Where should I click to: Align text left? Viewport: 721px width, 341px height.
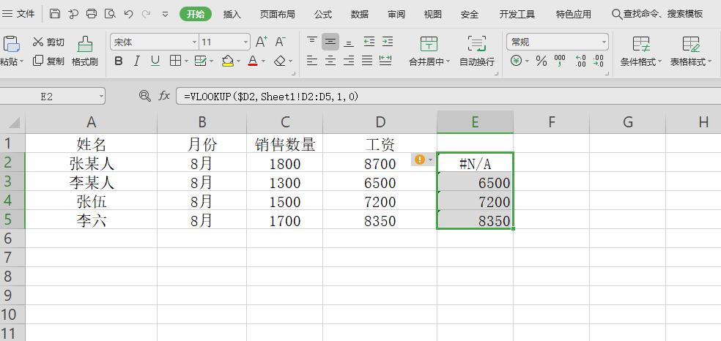[312, 61]
